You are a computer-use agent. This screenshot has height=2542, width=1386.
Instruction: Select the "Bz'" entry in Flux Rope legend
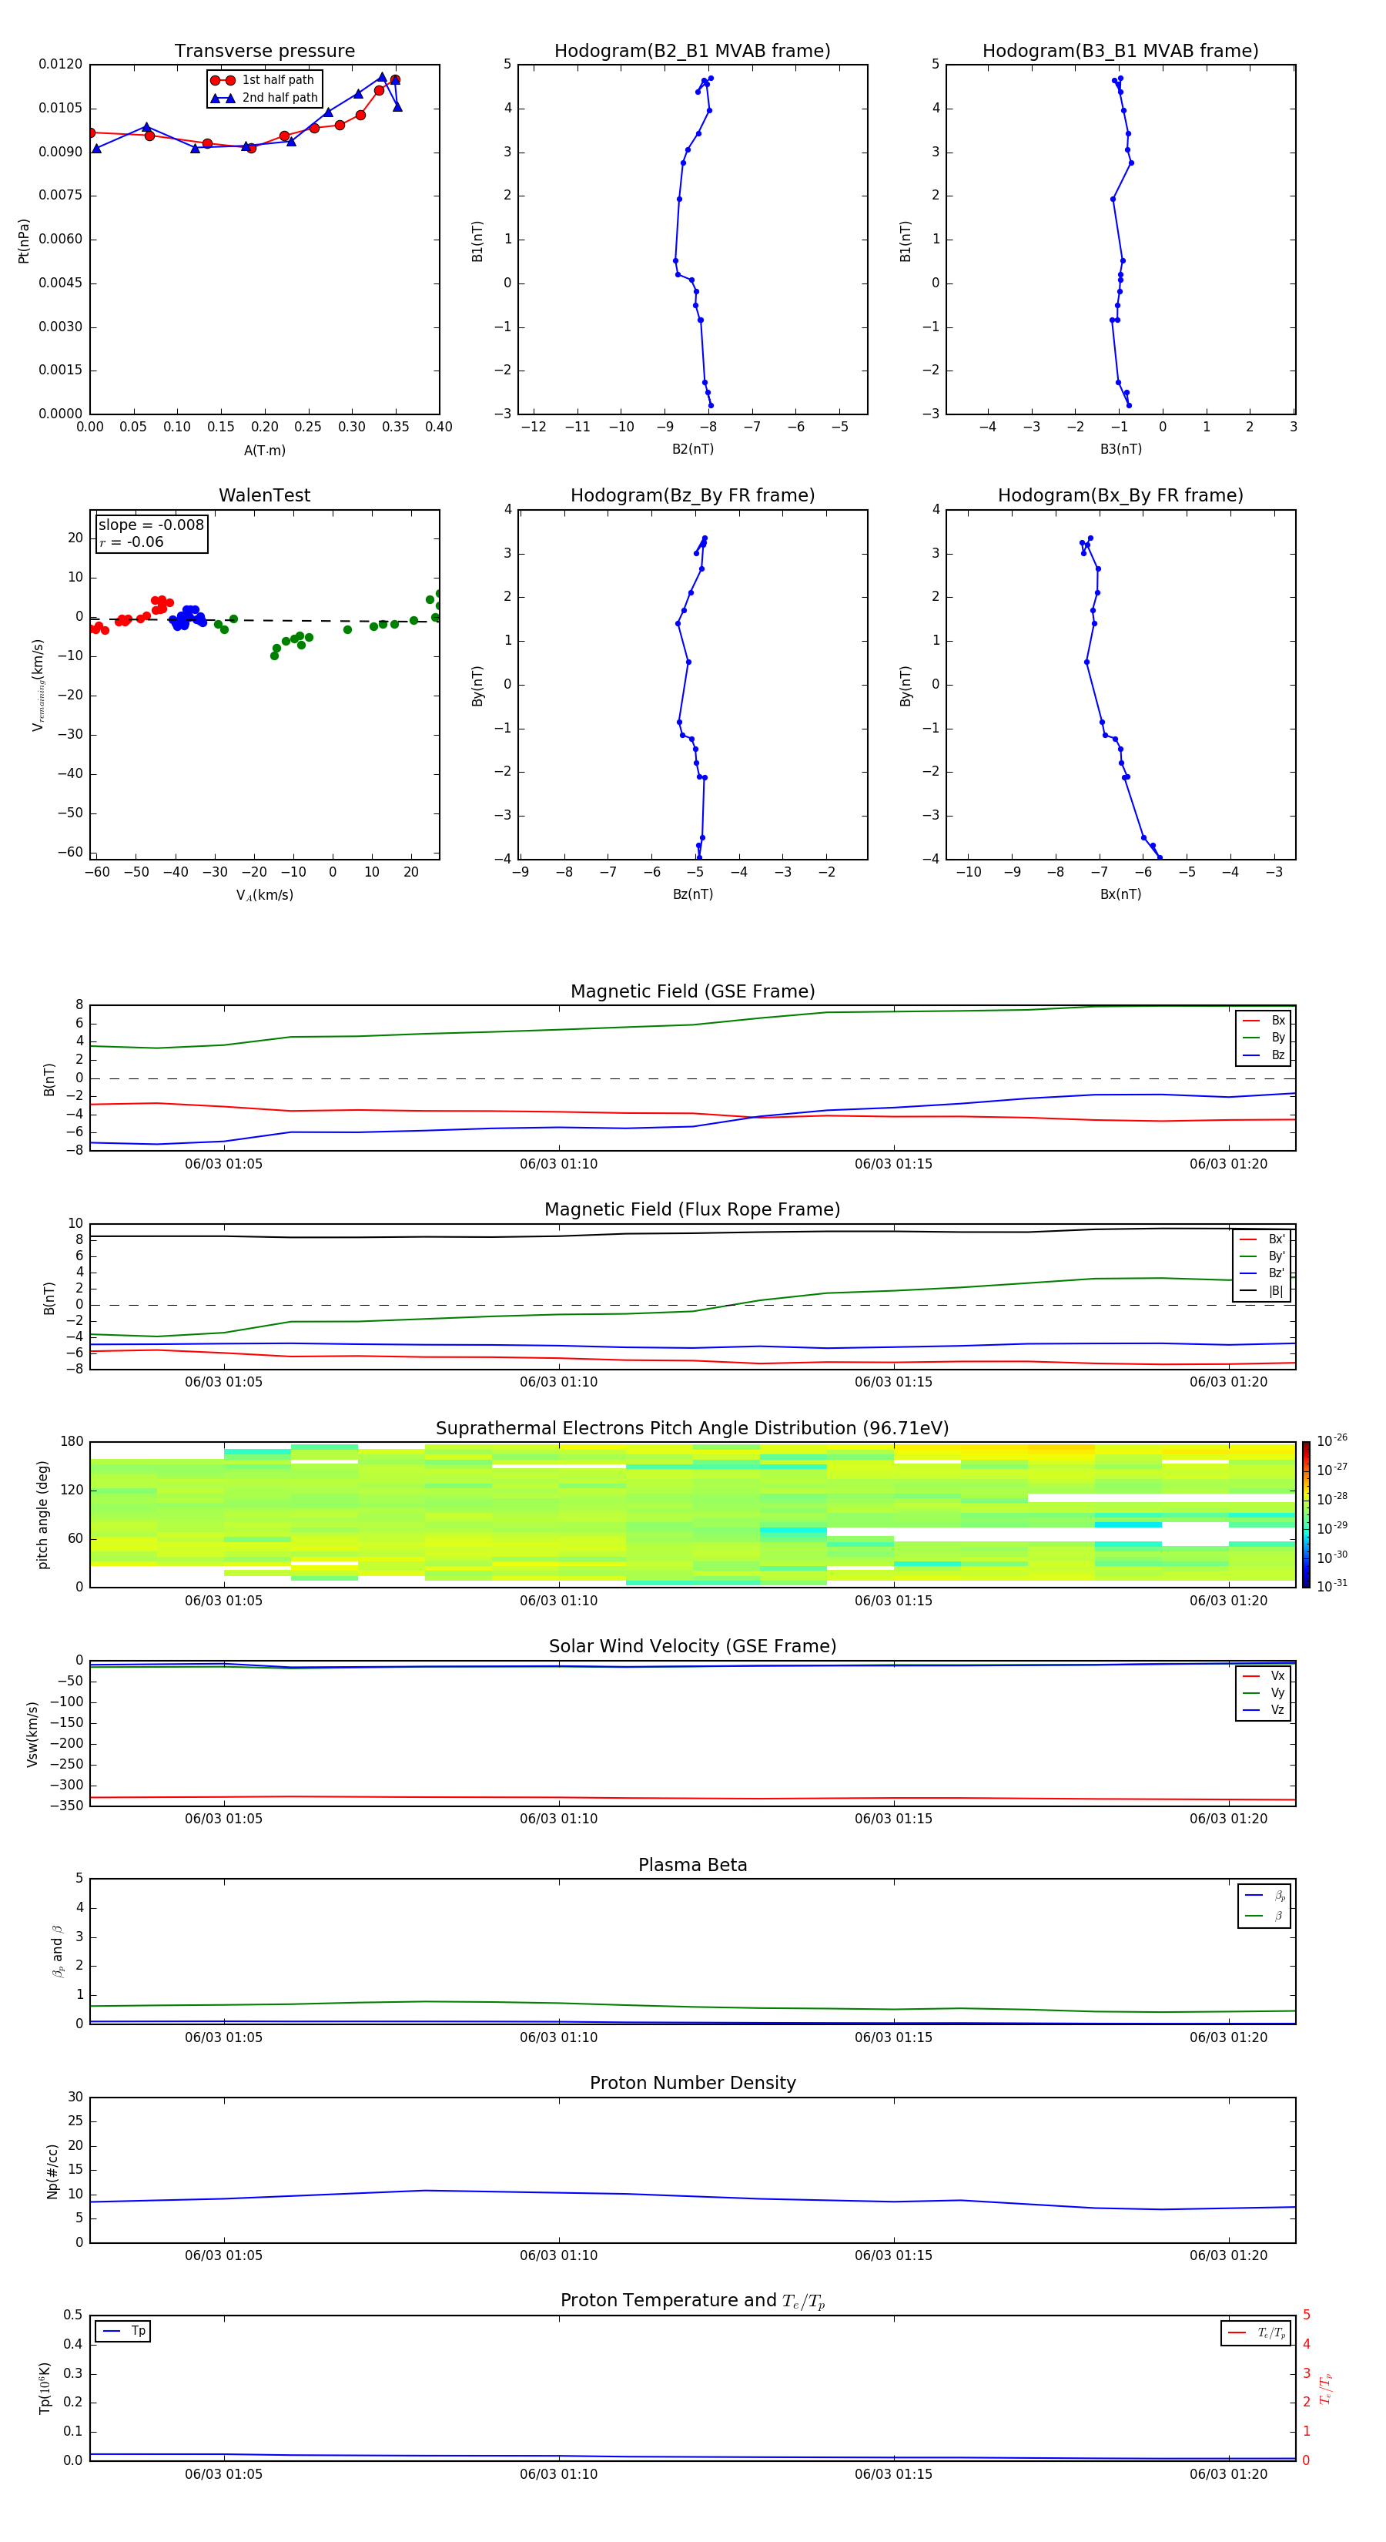click(1262, 1273)
